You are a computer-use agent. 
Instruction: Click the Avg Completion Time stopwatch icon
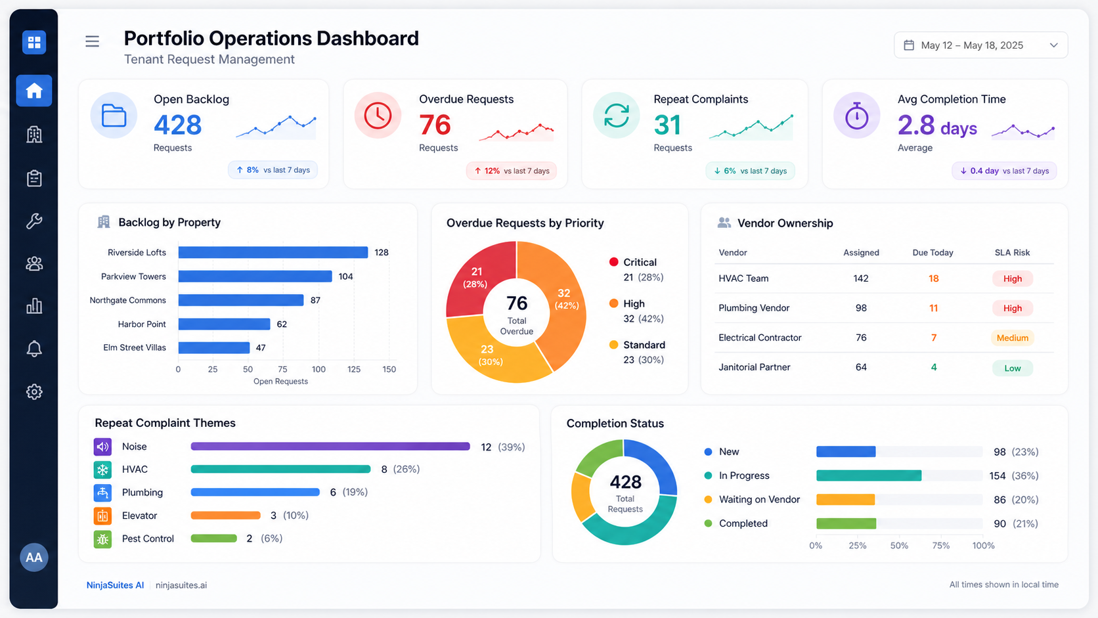(856, 116)
